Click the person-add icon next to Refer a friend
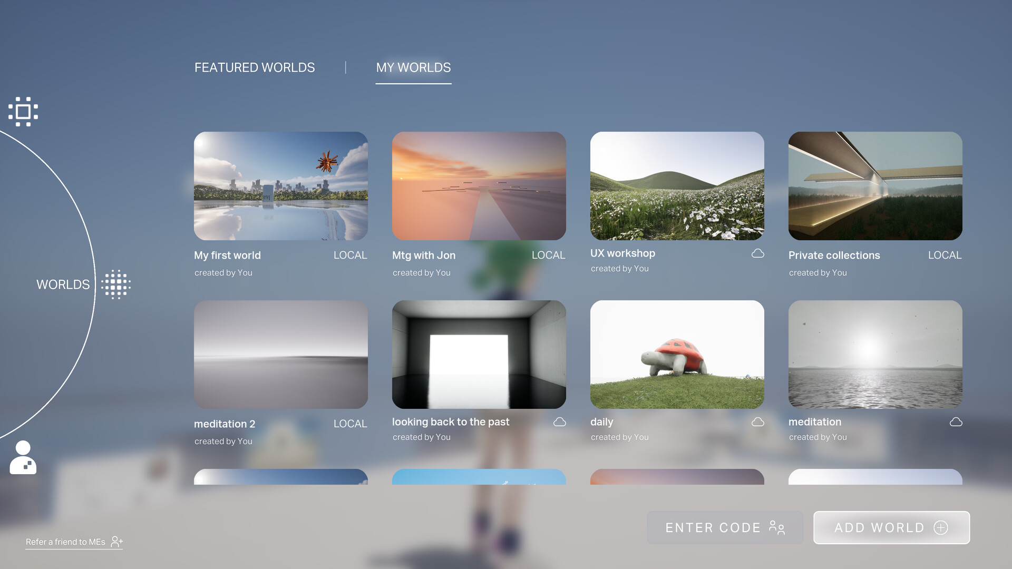This screenshot has height=569, width=1012. [116, 541]
